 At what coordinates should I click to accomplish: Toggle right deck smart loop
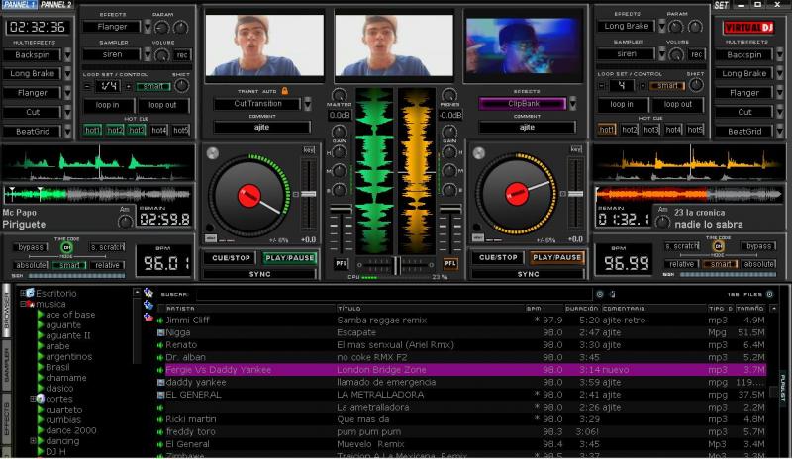click(x=667, y=86)
